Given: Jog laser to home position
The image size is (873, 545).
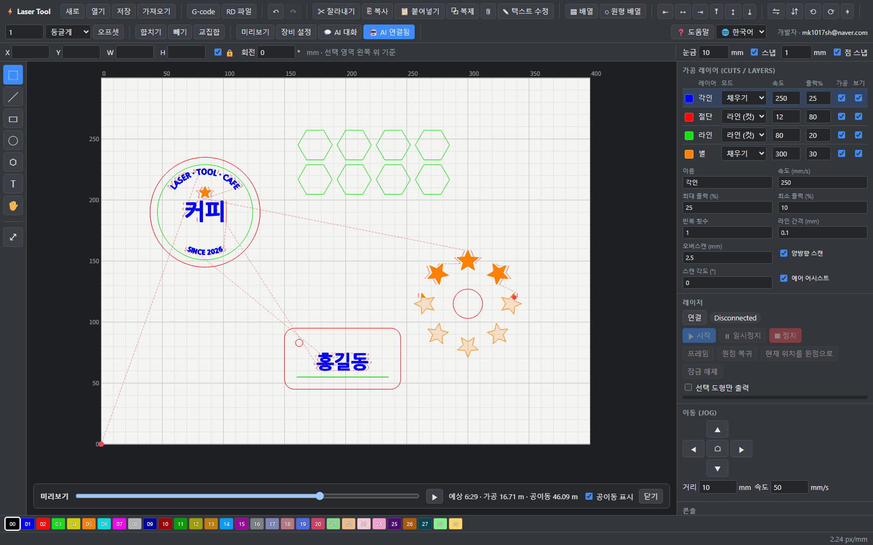Looking at the screenshot, I should 717,449.
